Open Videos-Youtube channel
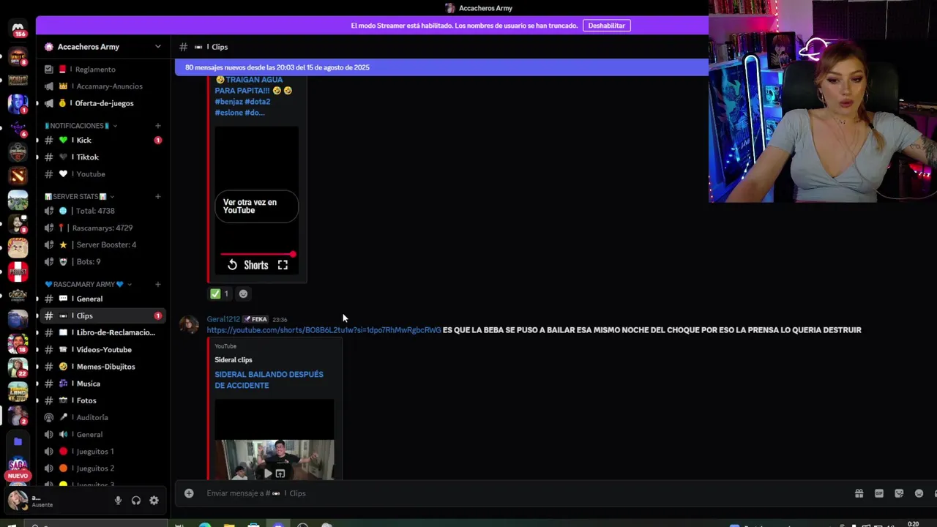Viewport: 937px width, 527px height. 103,350
